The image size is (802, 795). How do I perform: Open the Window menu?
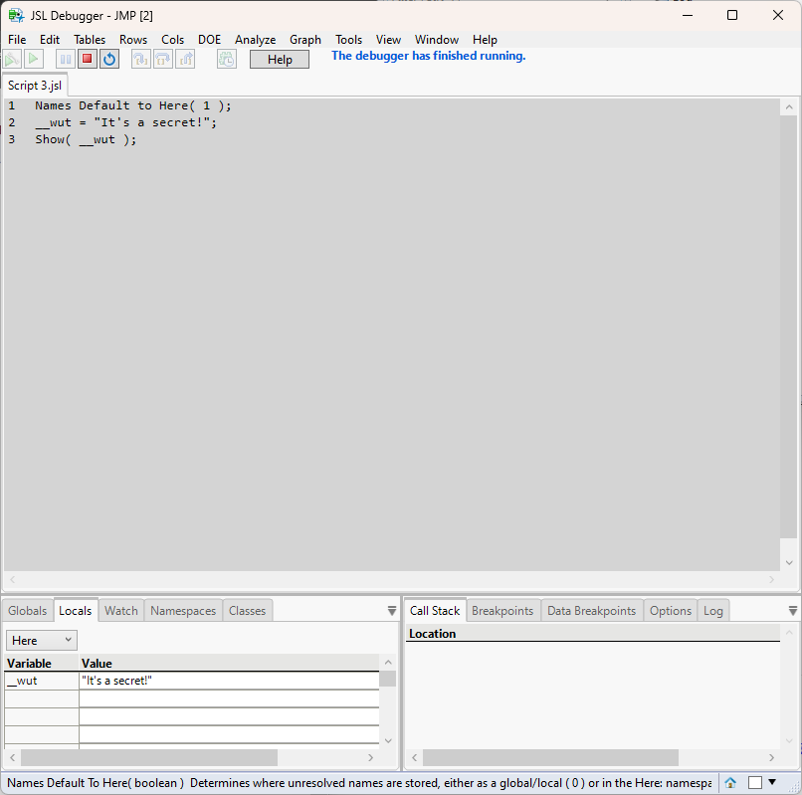pyautogui.click(x=436, y=40)
